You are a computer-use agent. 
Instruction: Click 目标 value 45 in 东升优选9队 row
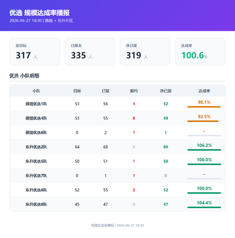[77, 204]
